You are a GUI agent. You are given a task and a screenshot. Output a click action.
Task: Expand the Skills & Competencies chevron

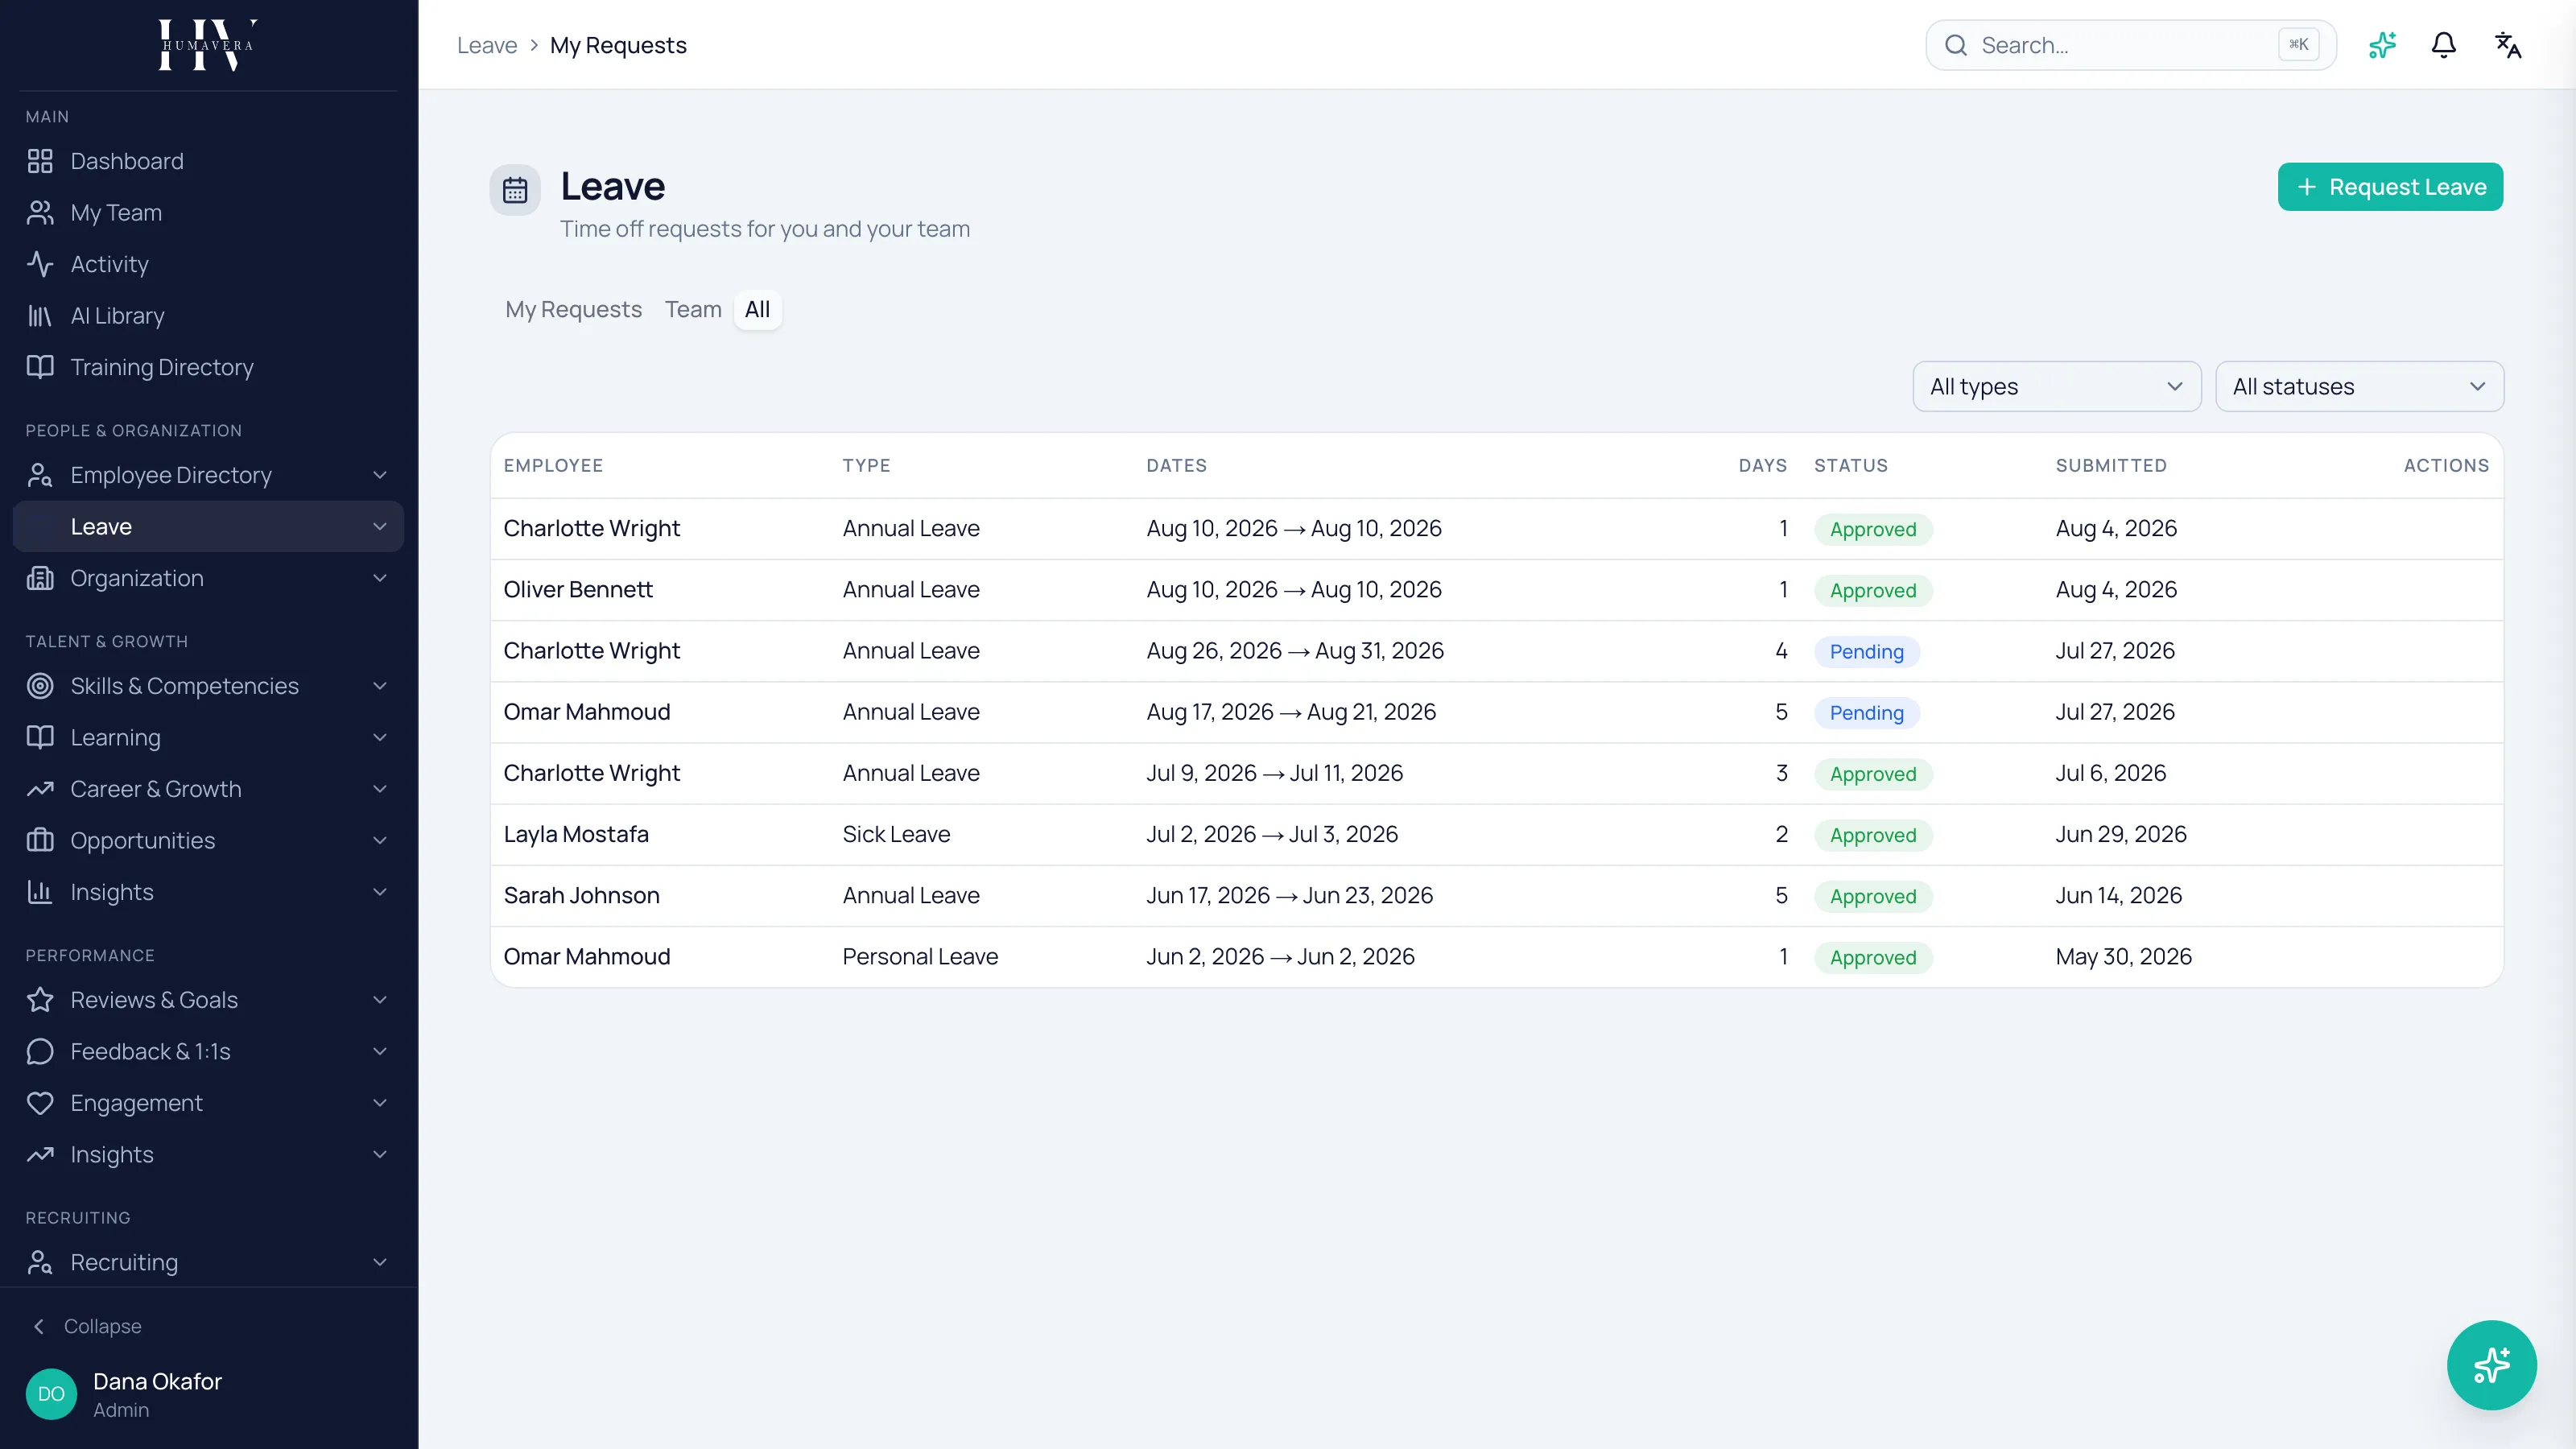[380, 686]
